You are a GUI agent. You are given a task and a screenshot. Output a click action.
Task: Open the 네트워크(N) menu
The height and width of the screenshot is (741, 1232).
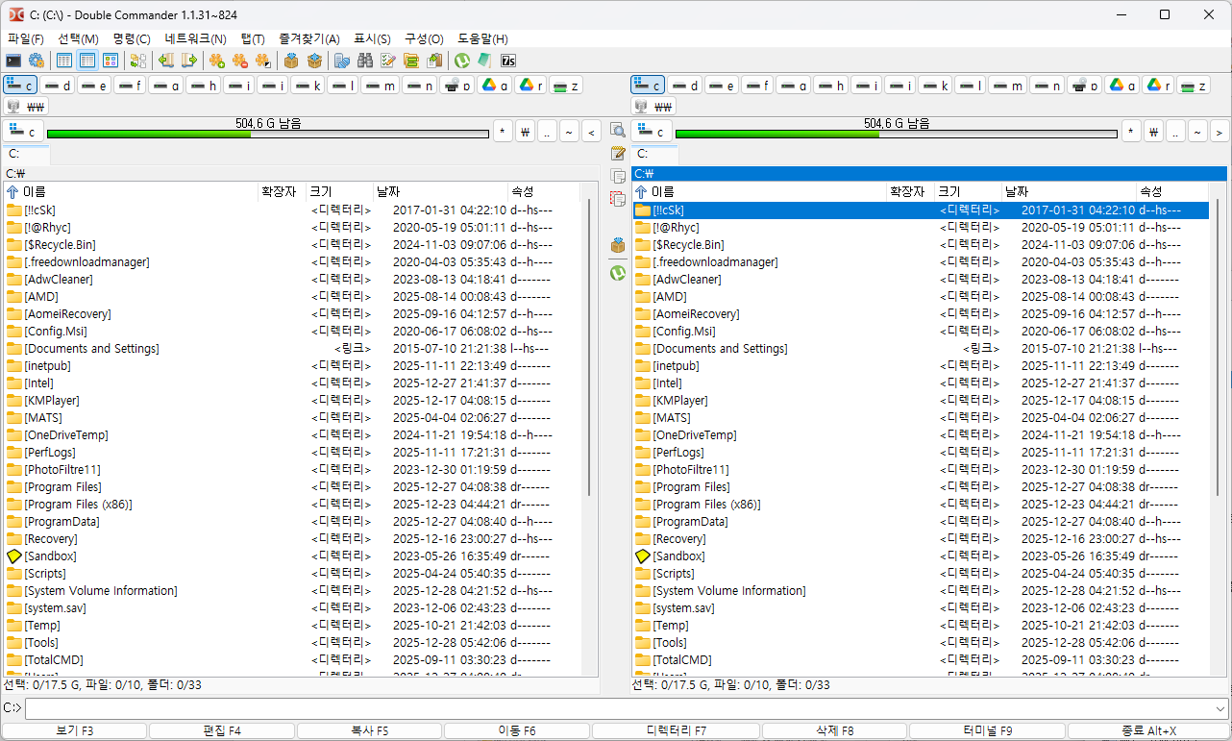[195, 38]
